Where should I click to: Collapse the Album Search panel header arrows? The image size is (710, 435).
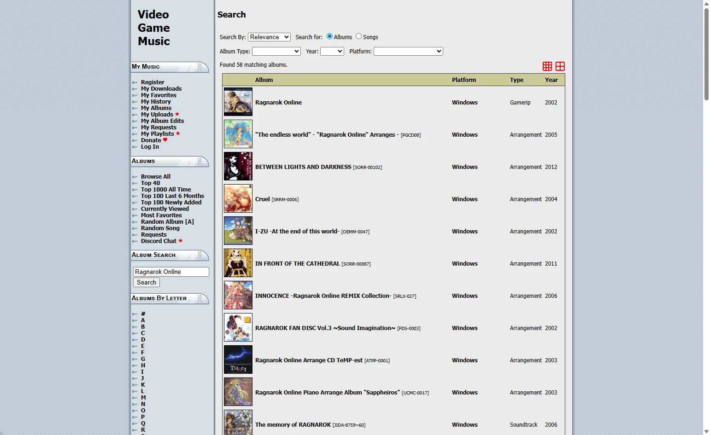coord(200,255)
